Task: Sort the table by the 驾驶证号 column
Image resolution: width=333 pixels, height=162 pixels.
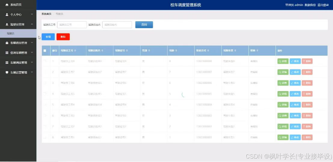Action: coord(127,51)
